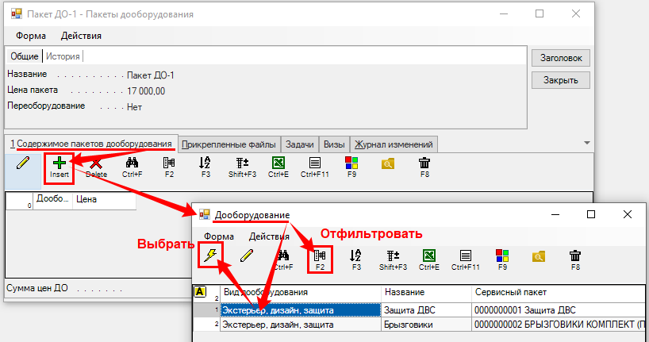Click the F9 colored squares icon in the Дооборудование window
Image resolution: width=649 pixels, height=342 pixels.
[501, 256]
